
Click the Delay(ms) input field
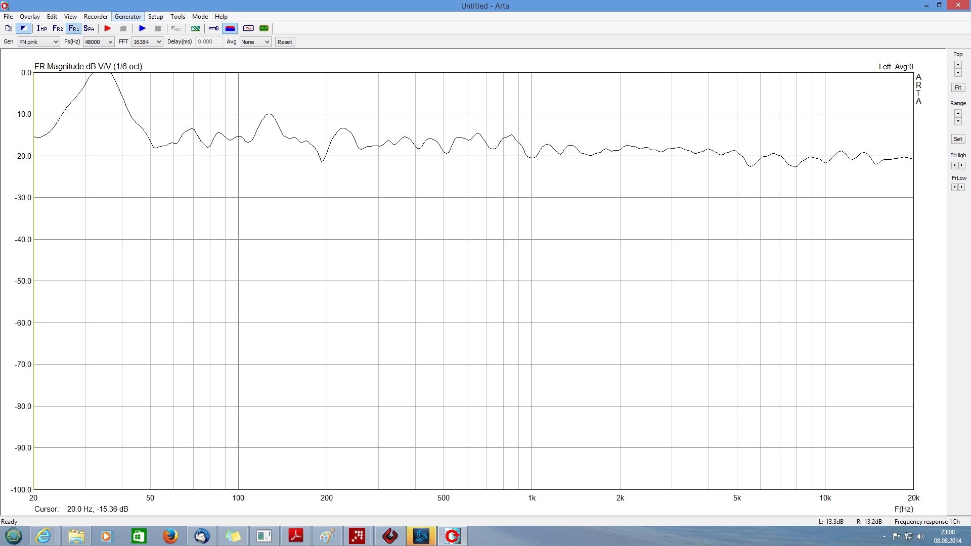(x=209, y=42)
